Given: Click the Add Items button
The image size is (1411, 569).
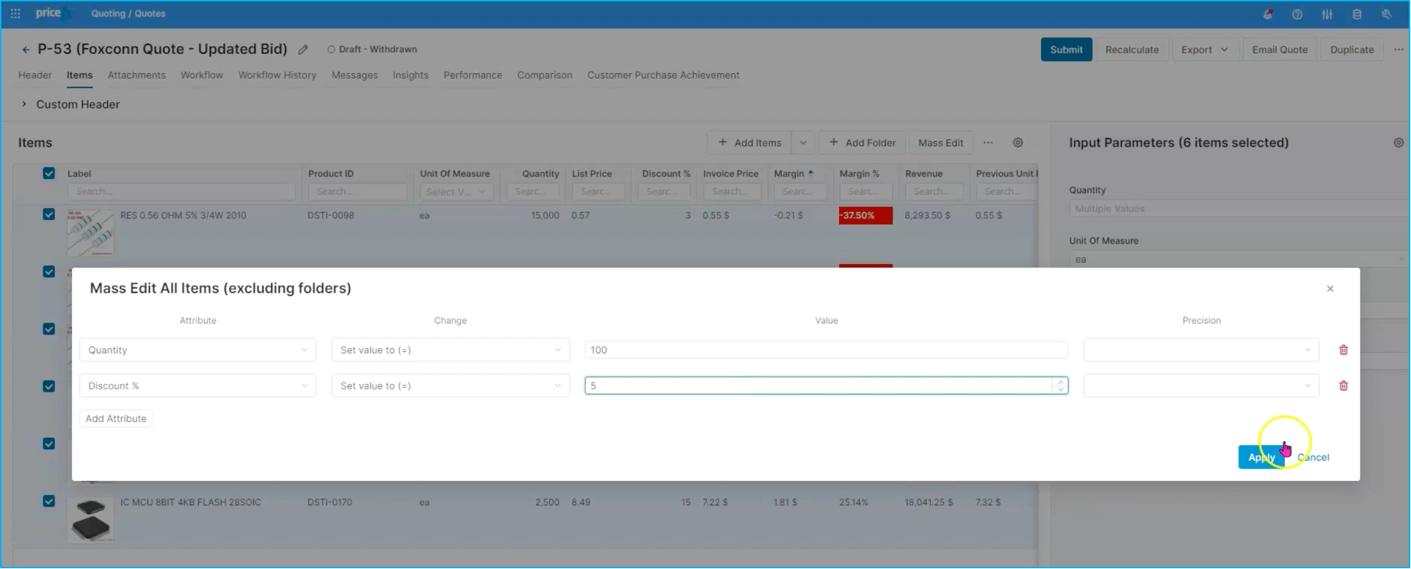Looking at the screenshot, I should pyautogui.click(x=750, y=142).
